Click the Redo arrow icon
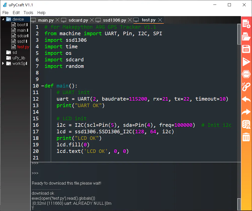This screenshot has height=211, width=252. 246,112
